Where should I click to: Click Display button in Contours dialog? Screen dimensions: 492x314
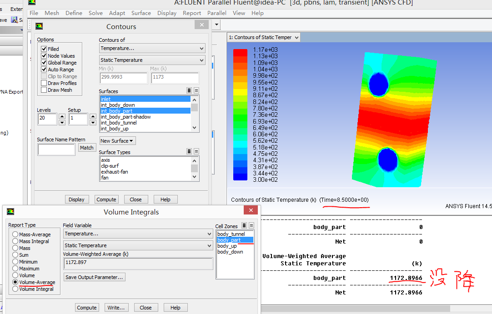point(76,199)
